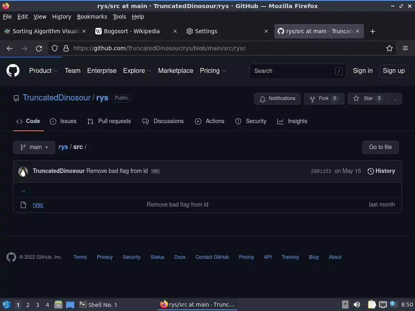
Task: Click the site security padlock icon
Action: click(66, 48)
